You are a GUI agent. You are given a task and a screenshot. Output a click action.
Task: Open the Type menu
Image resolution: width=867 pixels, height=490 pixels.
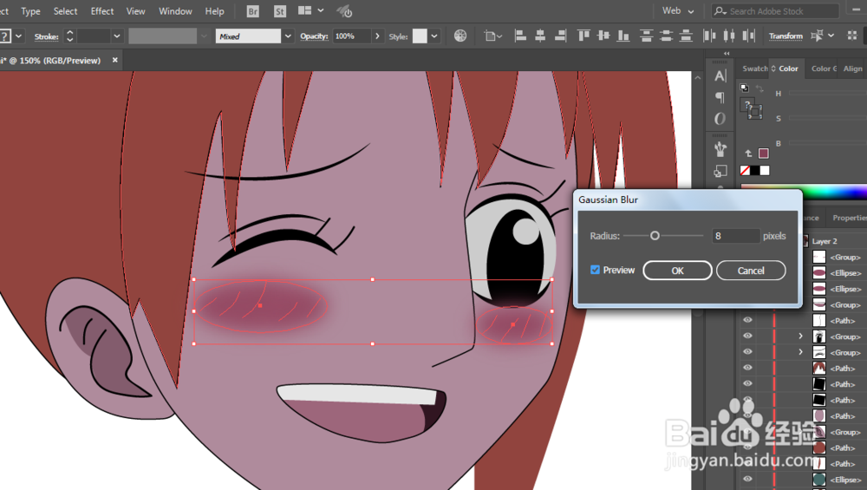[30, 11]
